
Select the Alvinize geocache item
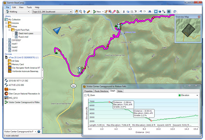click(x=12, y=89)
